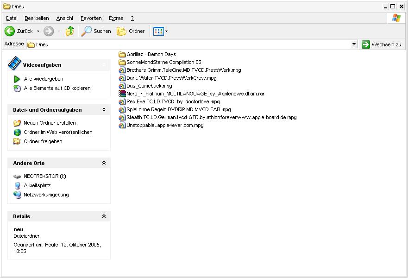The height and width of the screenshot is (278, 408).
Task: Click Neuen Ordner erstellen link
Action: coord(50,123)
